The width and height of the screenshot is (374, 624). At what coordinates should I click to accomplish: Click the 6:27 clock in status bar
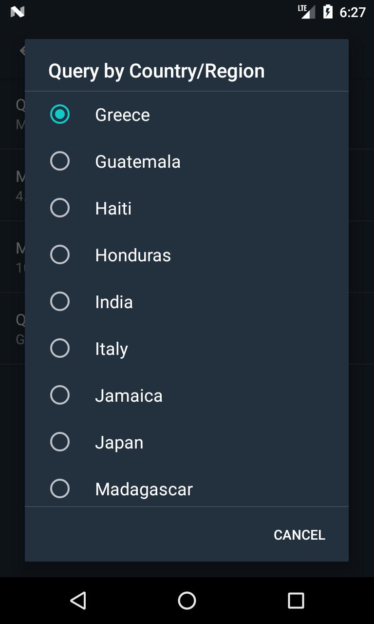click(x=353, y=12)
